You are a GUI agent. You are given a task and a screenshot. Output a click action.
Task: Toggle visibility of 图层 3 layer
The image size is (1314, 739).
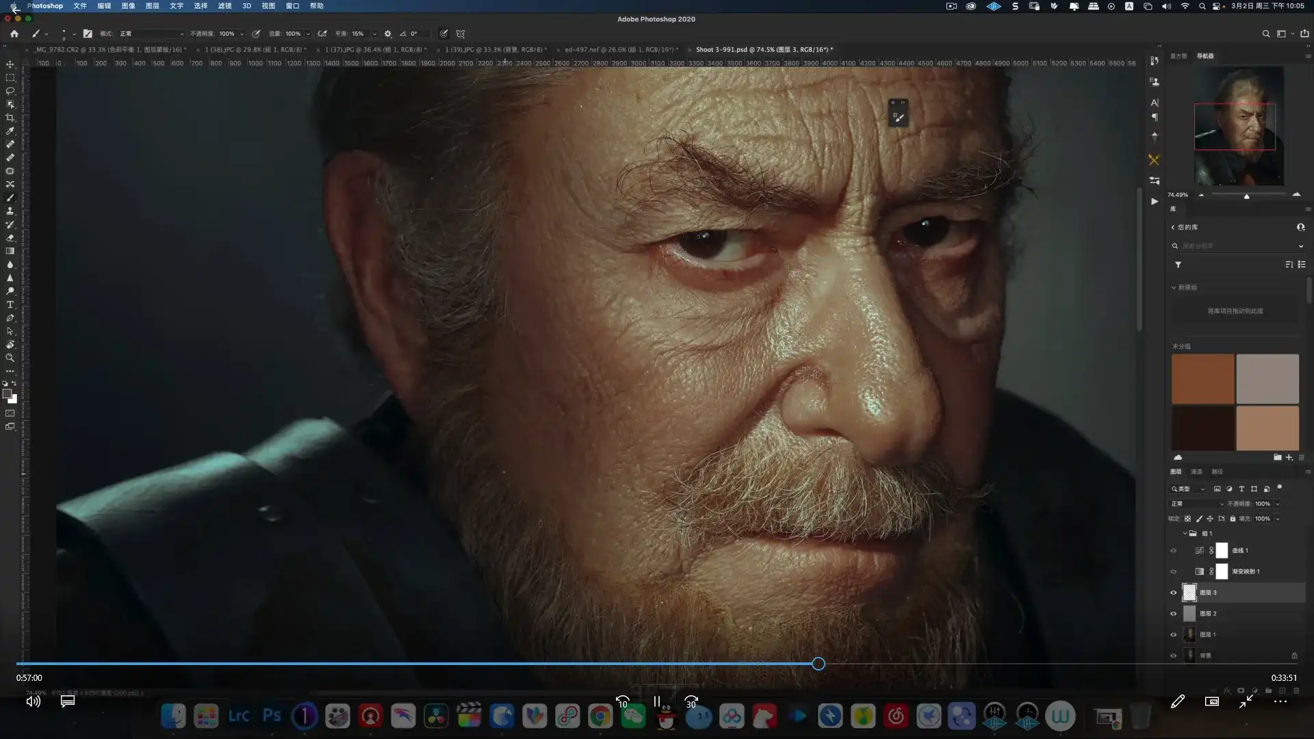(x=1173, y=593)
